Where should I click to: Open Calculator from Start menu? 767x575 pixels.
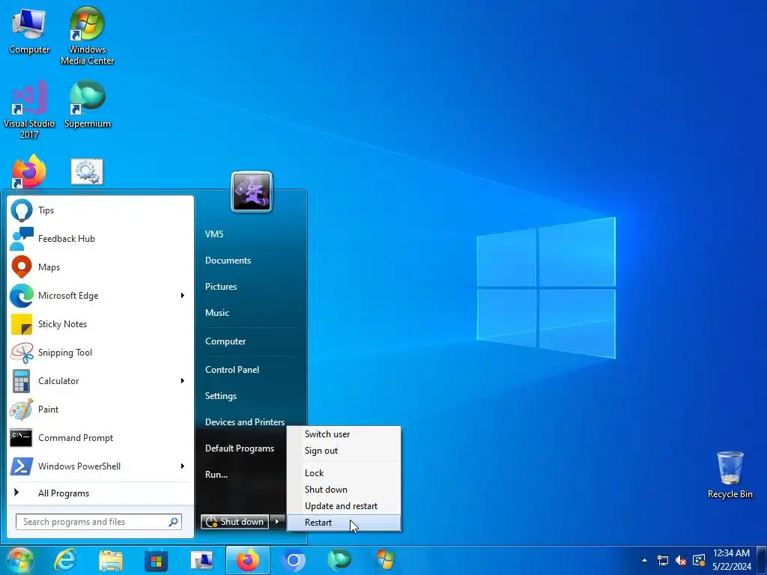92,380
